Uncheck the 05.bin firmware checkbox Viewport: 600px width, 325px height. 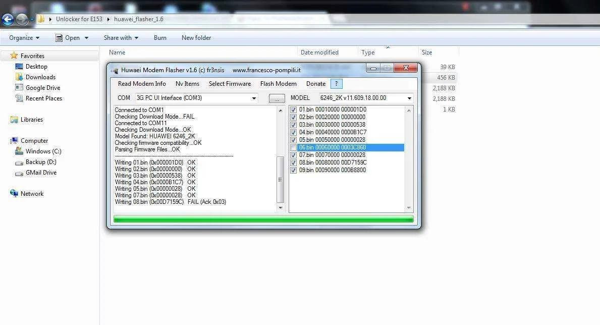click(x=294, y=140)
